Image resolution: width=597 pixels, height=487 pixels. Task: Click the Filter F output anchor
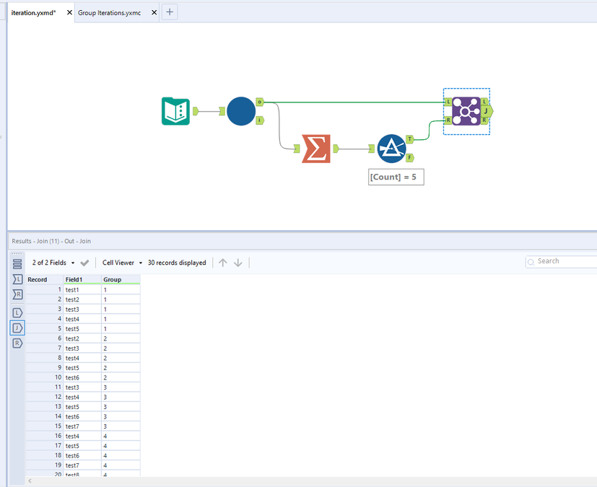[410, 157]
